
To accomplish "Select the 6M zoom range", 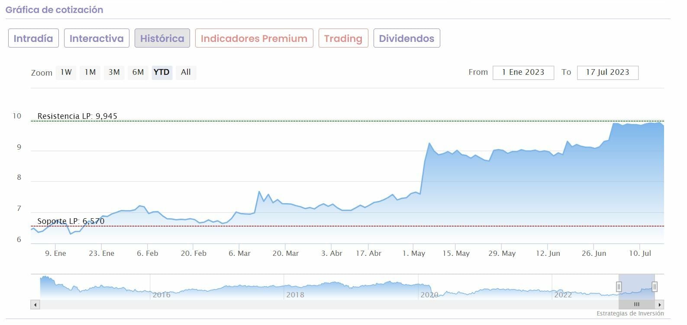I will click(x=138, y=72).
